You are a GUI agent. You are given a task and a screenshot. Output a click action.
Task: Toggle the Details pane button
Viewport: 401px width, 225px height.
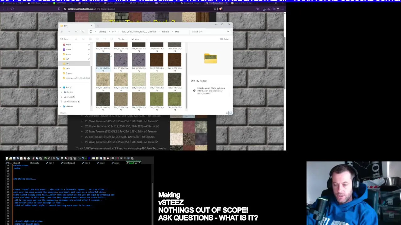pos(225,39)
